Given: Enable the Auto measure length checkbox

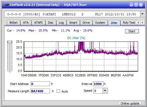Looking at the screenshot, I should [58, 91].
